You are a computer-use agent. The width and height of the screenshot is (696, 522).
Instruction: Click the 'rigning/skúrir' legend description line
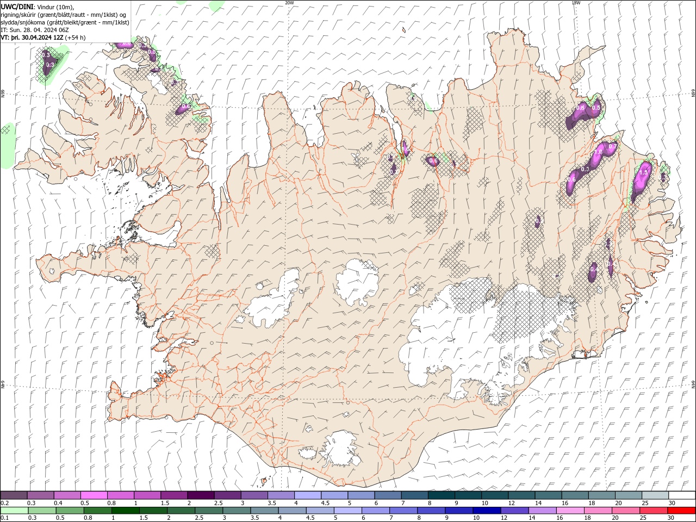click(x=64, y=14)
